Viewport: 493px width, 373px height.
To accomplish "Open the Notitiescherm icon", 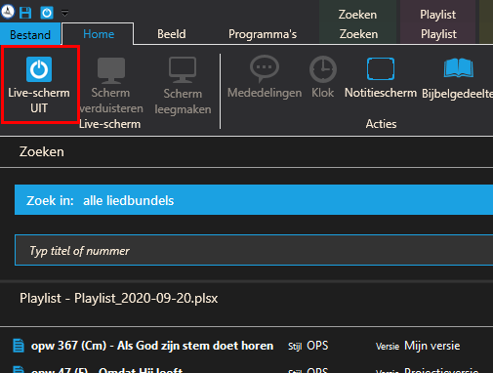I will pos(381,68).
